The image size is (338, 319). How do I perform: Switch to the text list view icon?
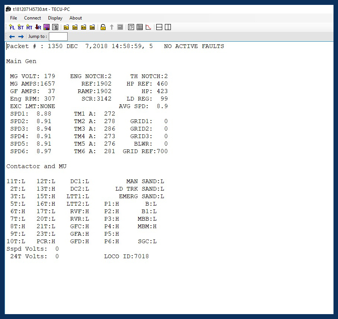[x=131, y=27]
